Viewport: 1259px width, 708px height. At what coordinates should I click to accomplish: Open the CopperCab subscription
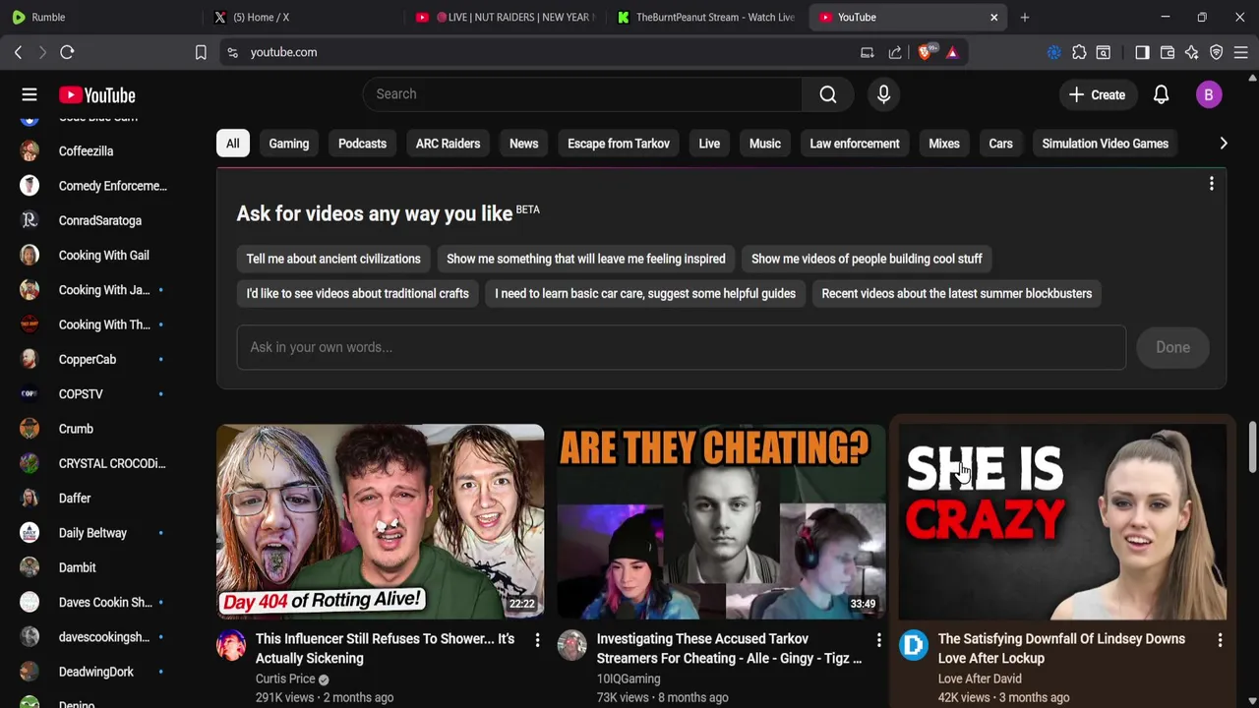pos(94,359)
